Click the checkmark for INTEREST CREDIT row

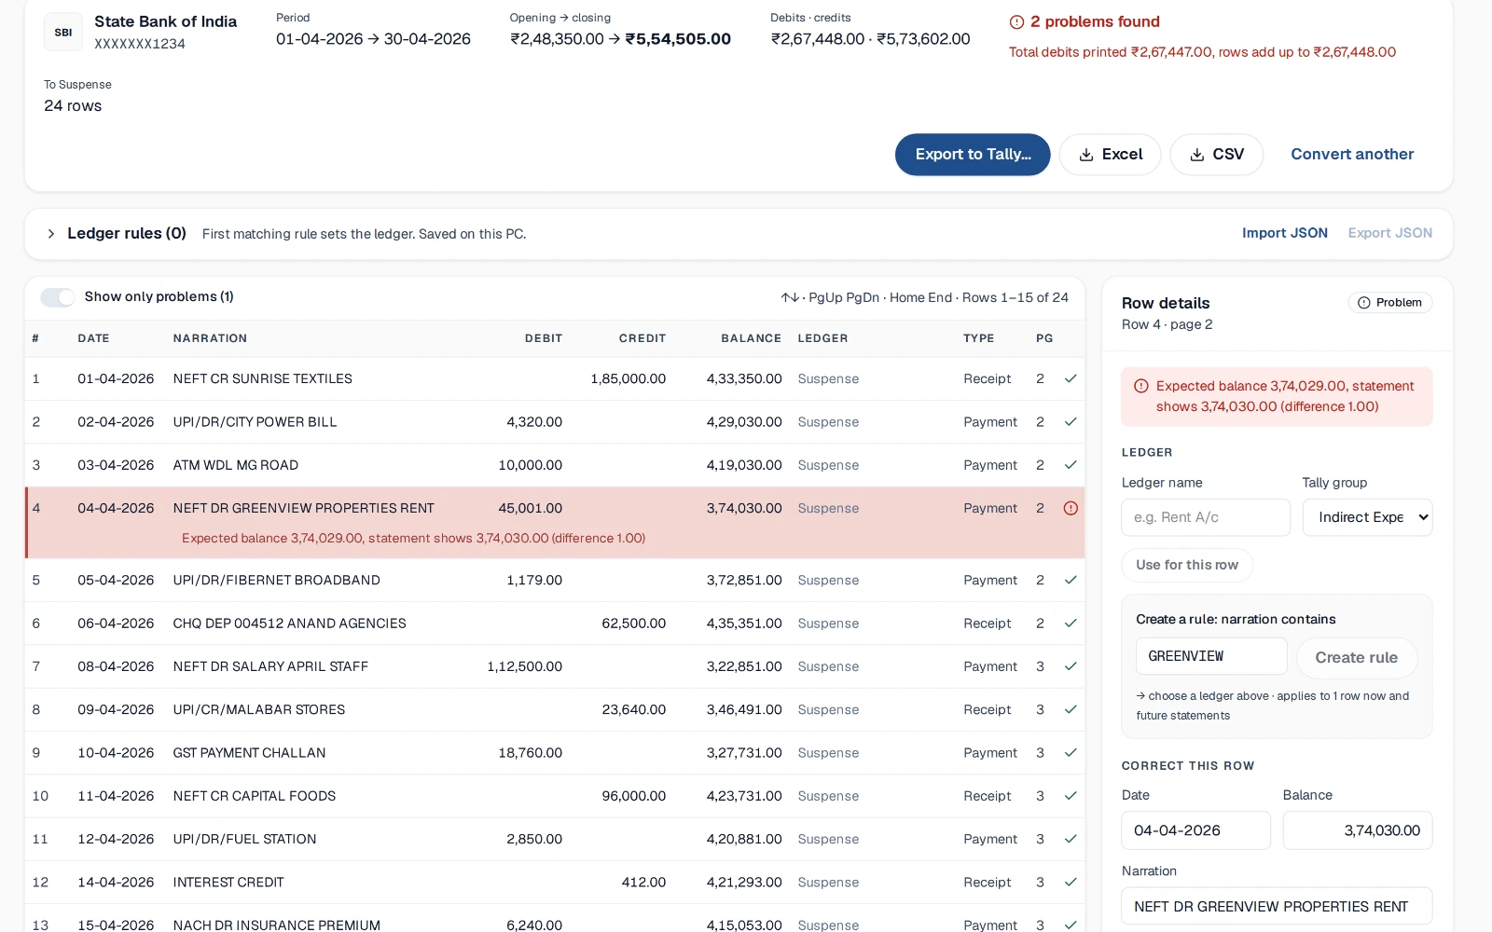(1071, 882)
